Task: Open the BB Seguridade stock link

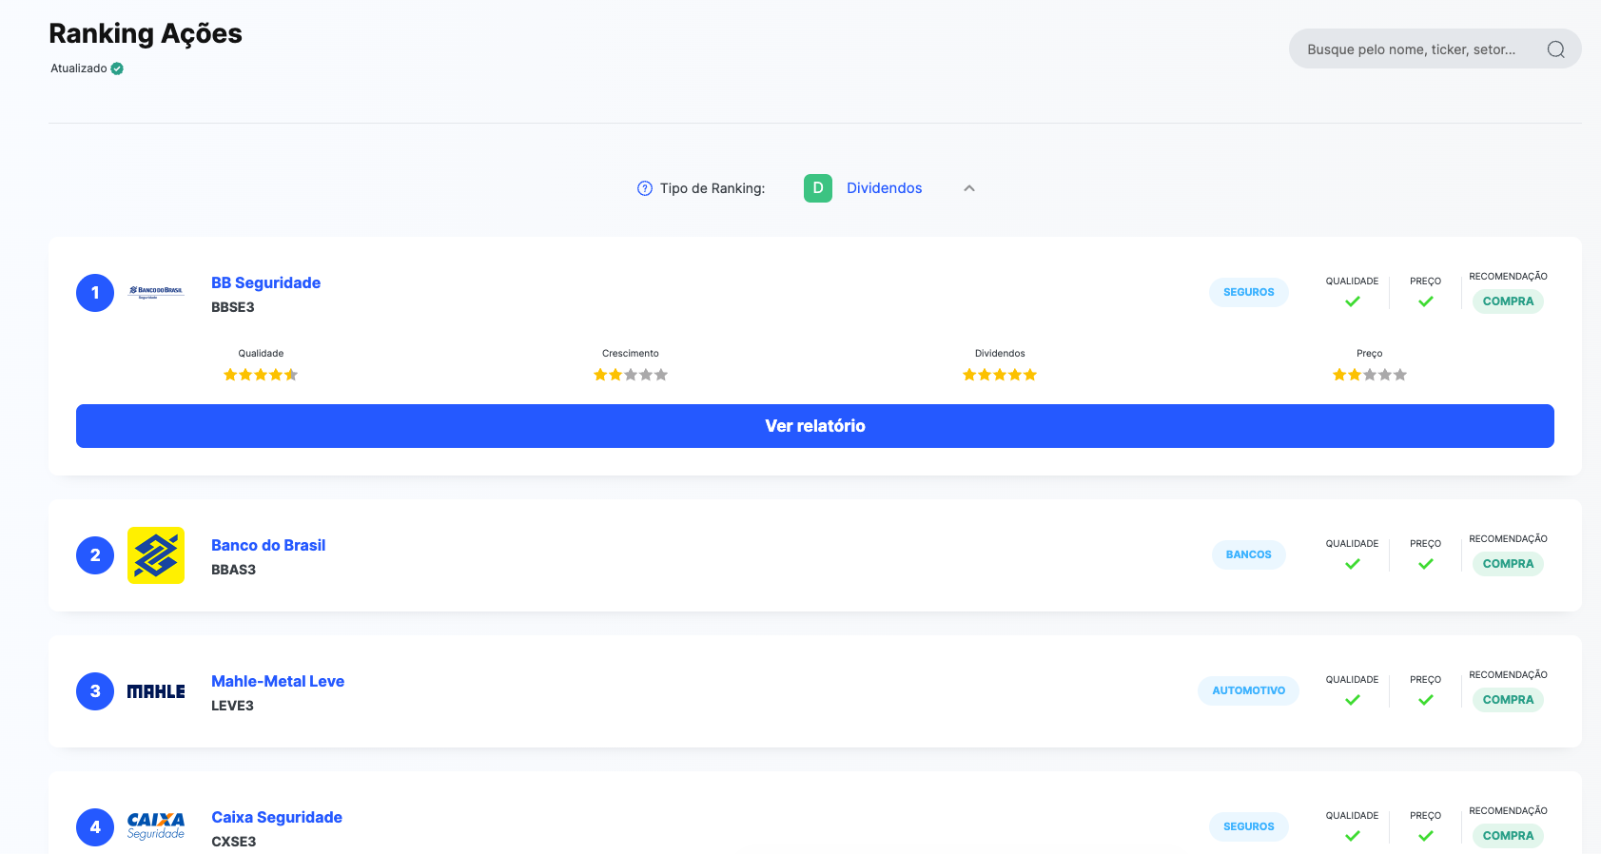Action: click(x=265, y=282)
